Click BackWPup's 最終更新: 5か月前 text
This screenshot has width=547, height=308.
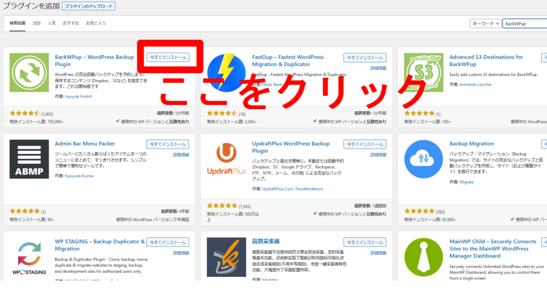pos(173,113)
